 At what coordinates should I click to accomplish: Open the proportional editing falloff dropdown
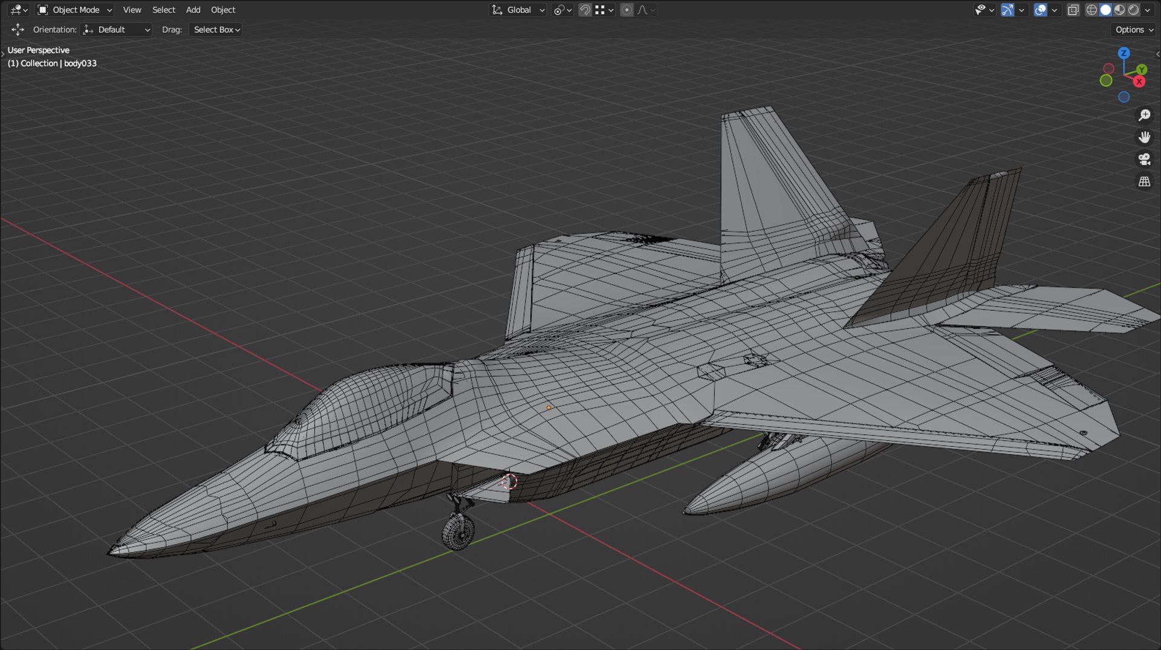[646, 10]
